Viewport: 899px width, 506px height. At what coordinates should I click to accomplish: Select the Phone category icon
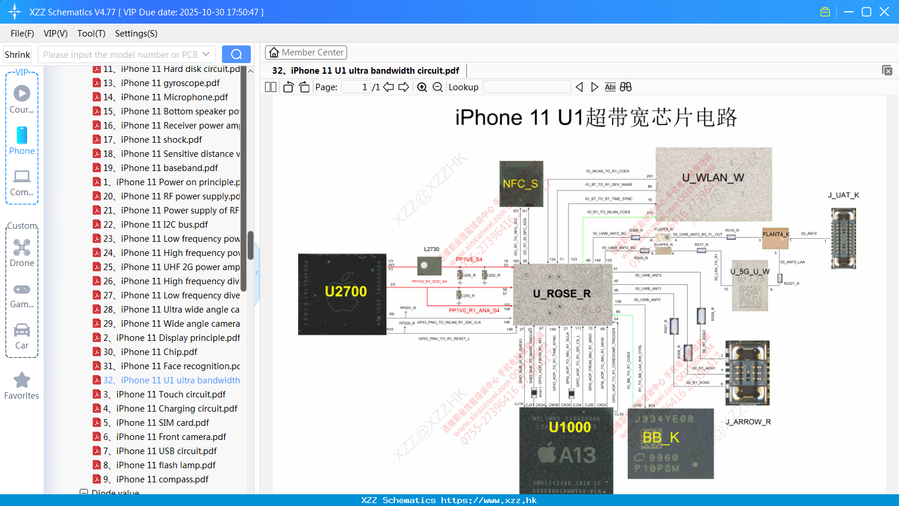[x=22, y=135]
